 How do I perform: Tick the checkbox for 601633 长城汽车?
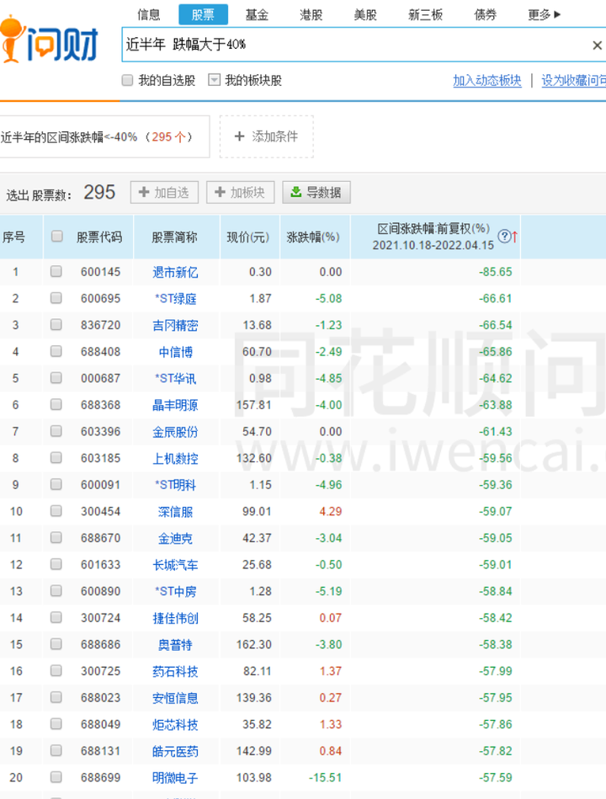(x=56, y=564)
